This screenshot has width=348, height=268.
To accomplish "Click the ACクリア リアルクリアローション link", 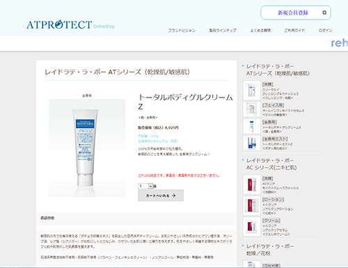I will click(x=278, y=207).
